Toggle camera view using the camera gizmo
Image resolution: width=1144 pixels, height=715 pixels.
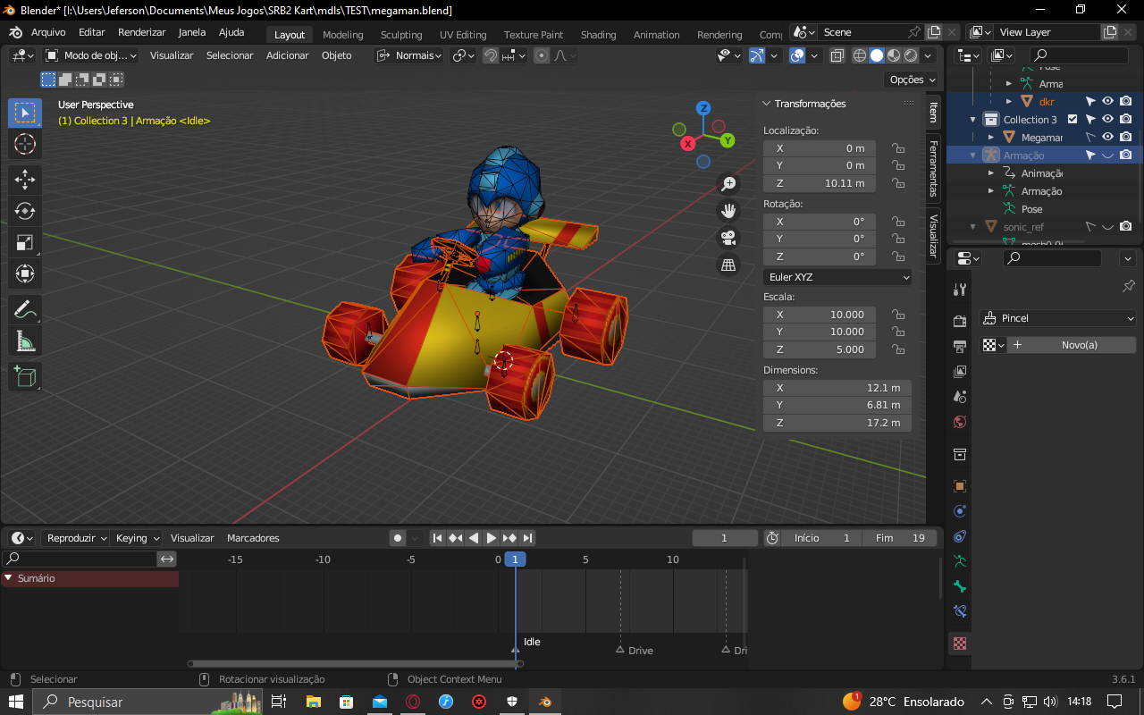click(x=728, y=238)
